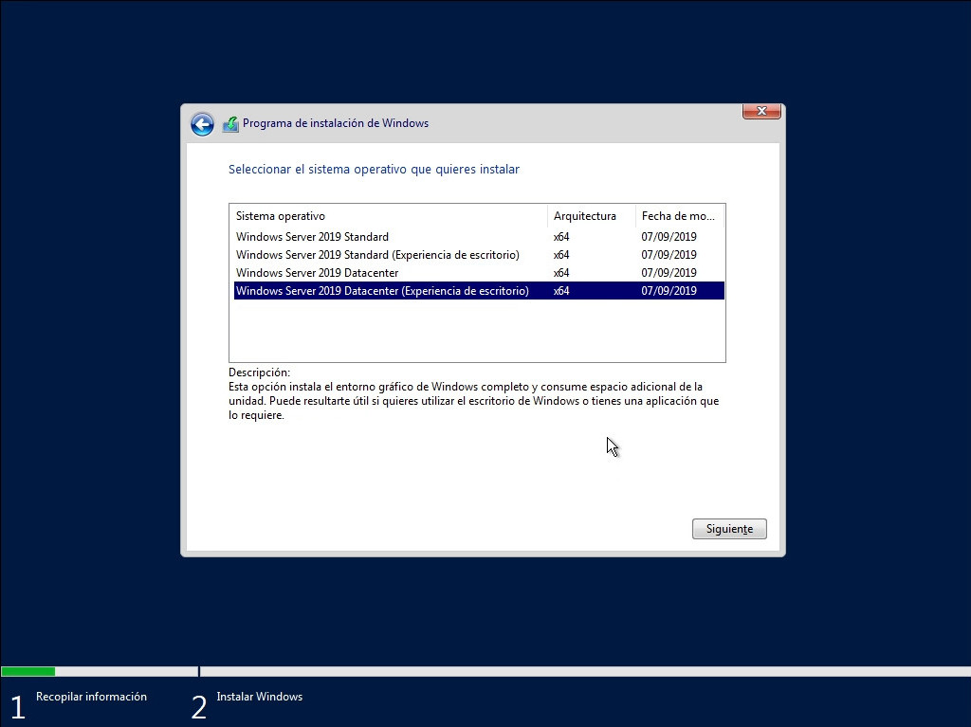
Task: Click the green installation progress bar
Action: [x=28, y=671]
